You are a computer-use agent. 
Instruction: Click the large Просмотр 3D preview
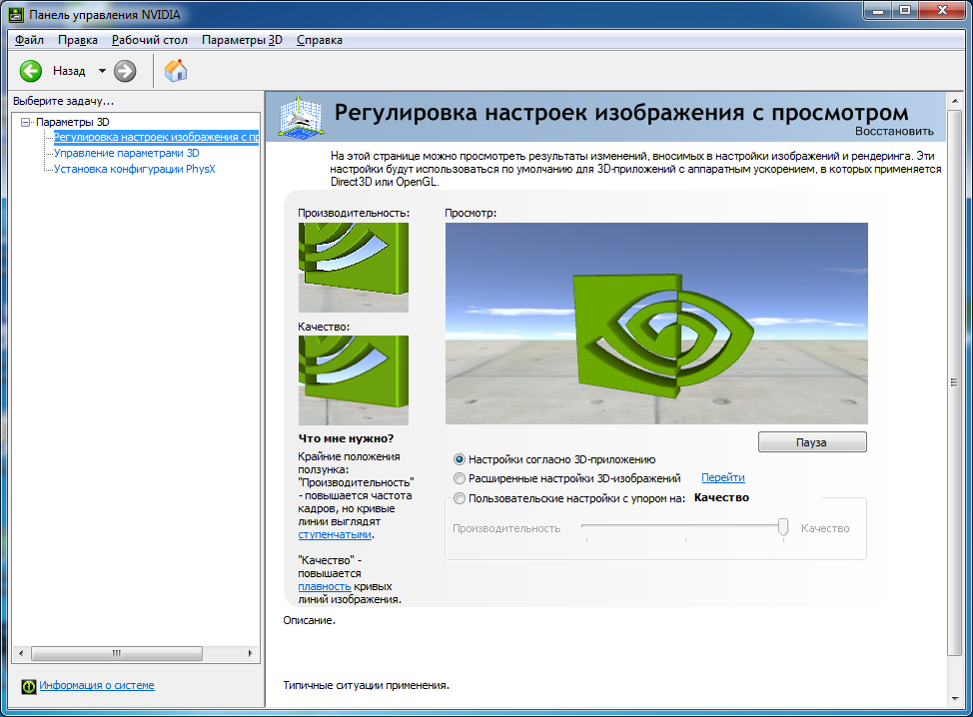coord(656,324)
